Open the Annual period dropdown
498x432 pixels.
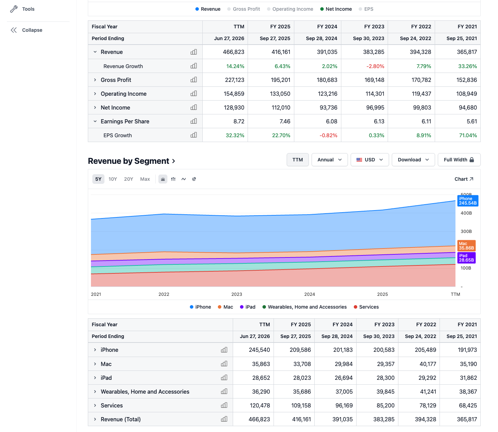click(330, 160)
